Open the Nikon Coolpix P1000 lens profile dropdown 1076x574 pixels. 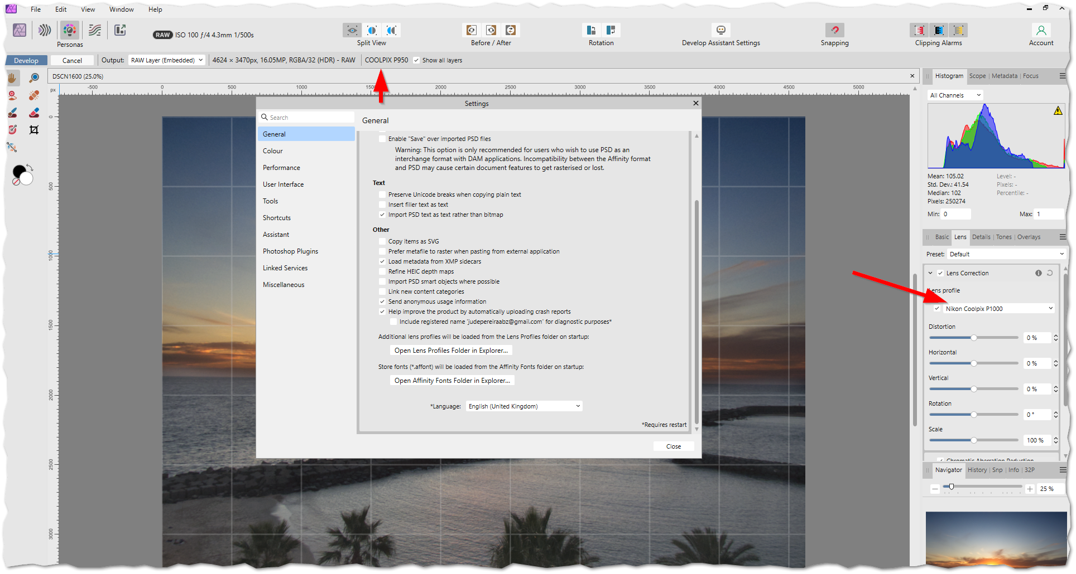coord(999,309)
